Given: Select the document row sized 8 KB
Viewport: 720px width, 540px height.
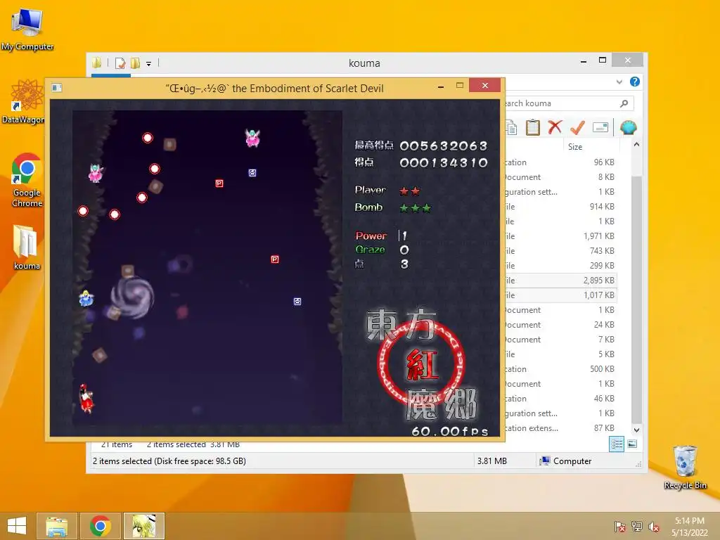Looking at the screenshot, I should tap(560, 177).
